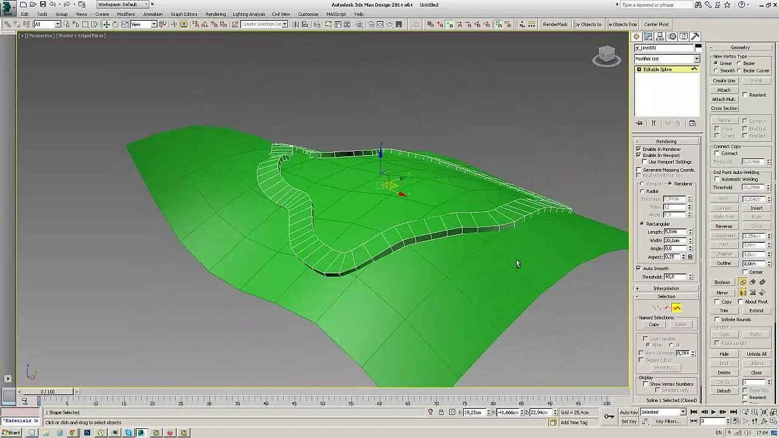Open the Motion command panel tab
This screenshot has height=438, width=779.
point(672,36)
